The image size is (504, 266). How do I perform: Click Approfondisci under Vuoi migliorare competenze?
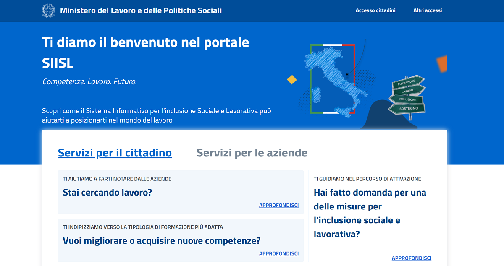(279, 254)
